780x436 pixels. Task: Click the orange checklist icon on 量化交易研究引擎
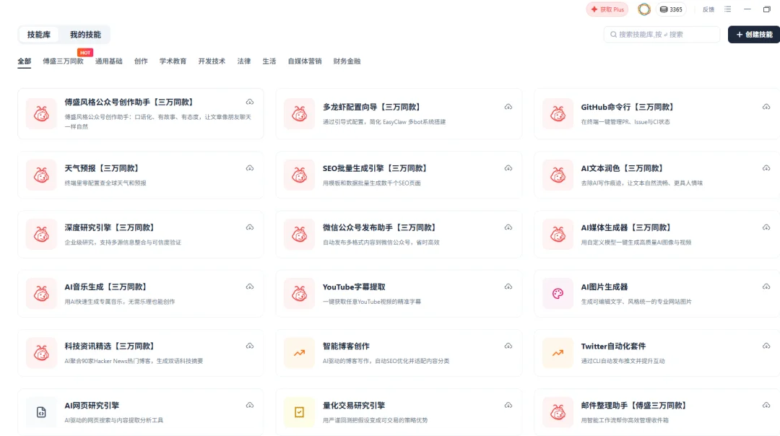(299, 412)
